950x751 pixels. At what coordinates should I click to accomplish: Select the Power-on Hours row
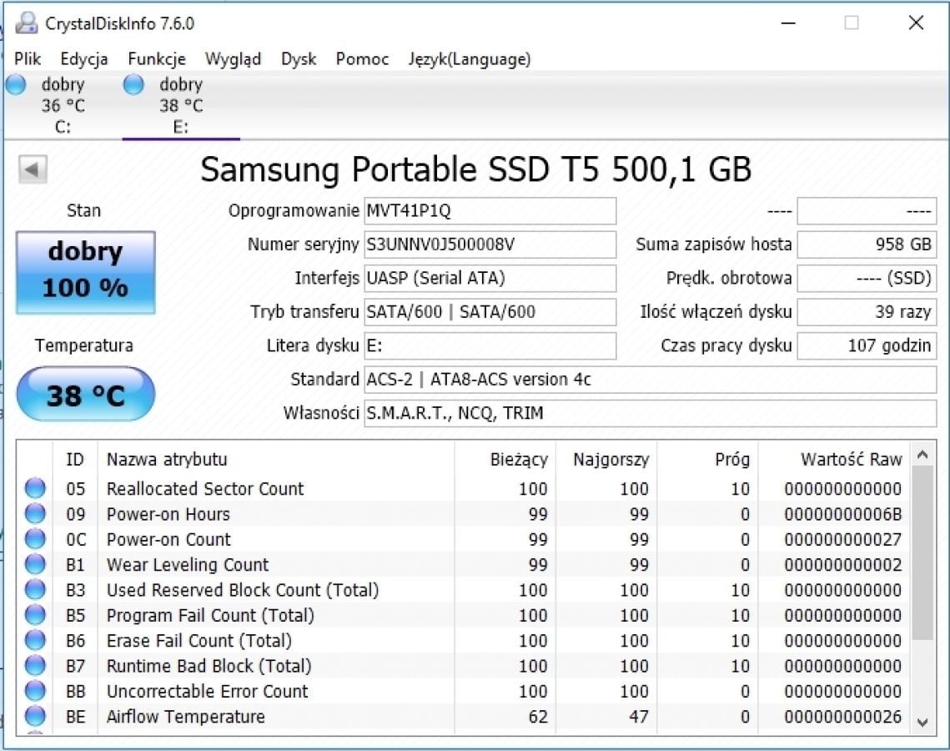[464, 514]
